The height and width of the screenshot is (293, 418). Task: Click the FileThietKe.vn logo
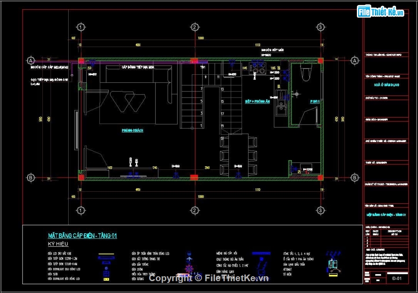[x=381, y=12]
